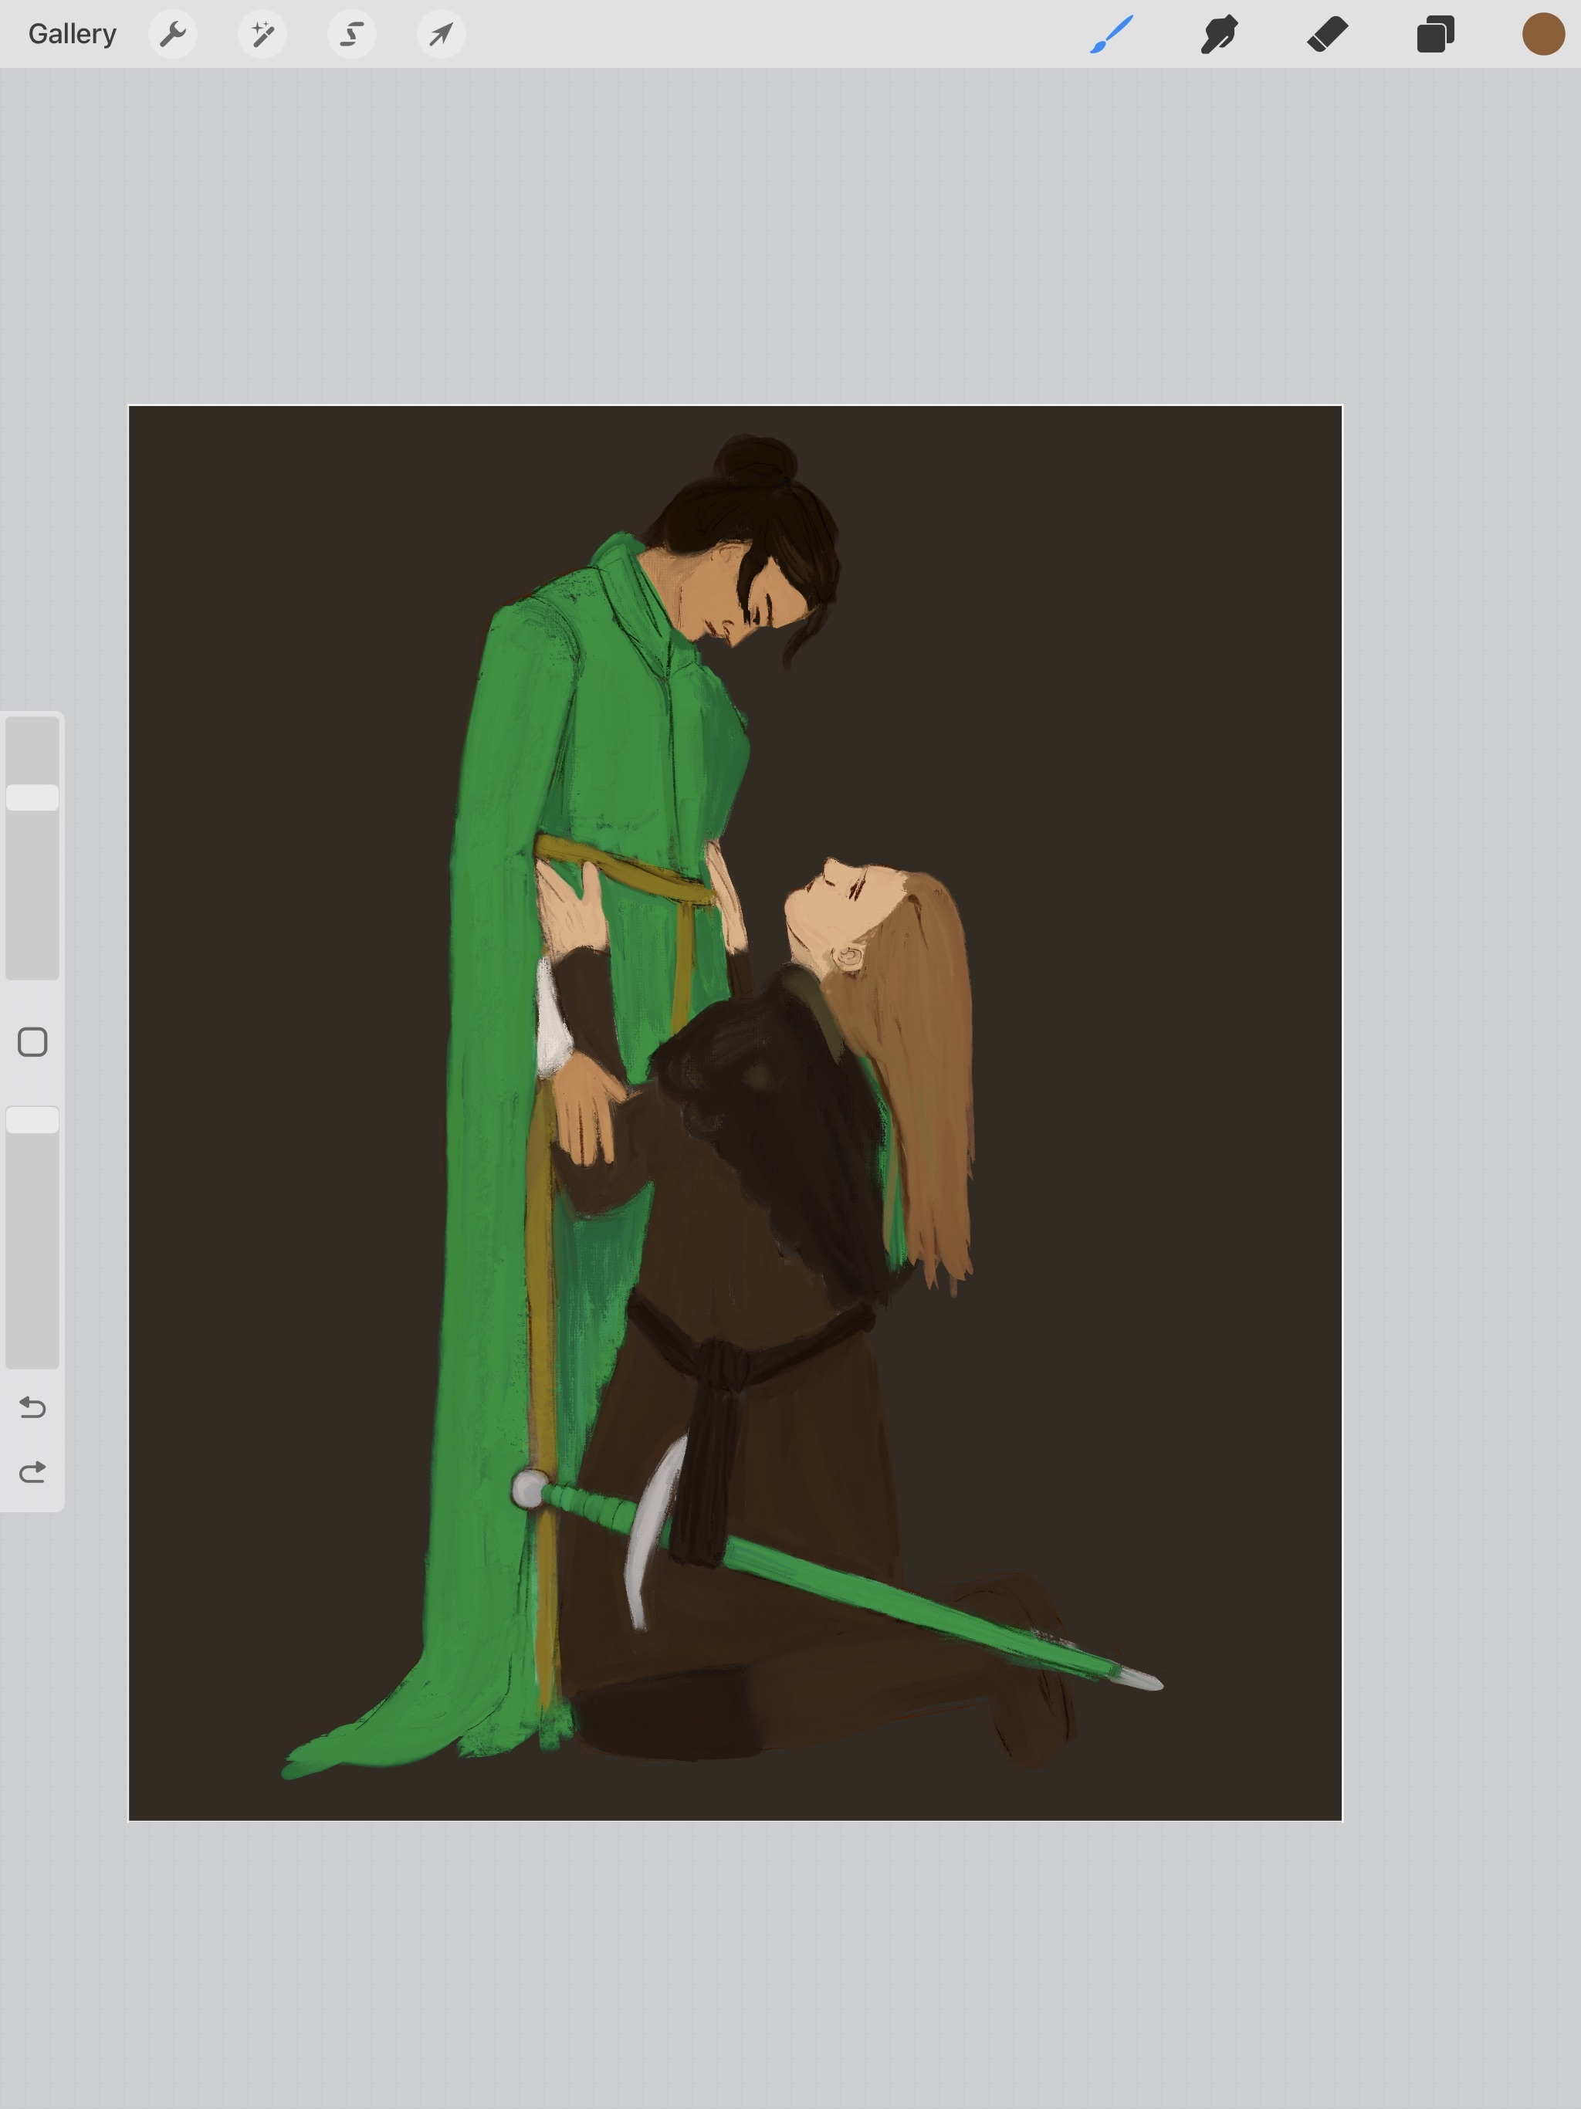Select the Eraser tool
This screenshot has height=2109, width=1581.
[x=1327, y=34]
